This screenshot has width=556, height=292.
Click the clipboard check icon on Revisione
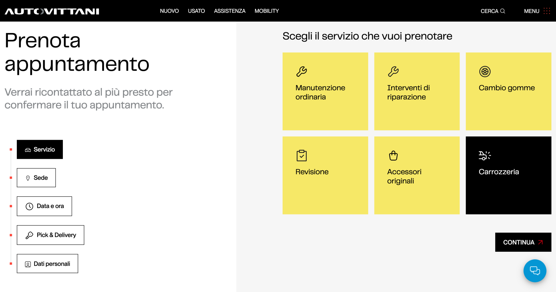[301, 155]
